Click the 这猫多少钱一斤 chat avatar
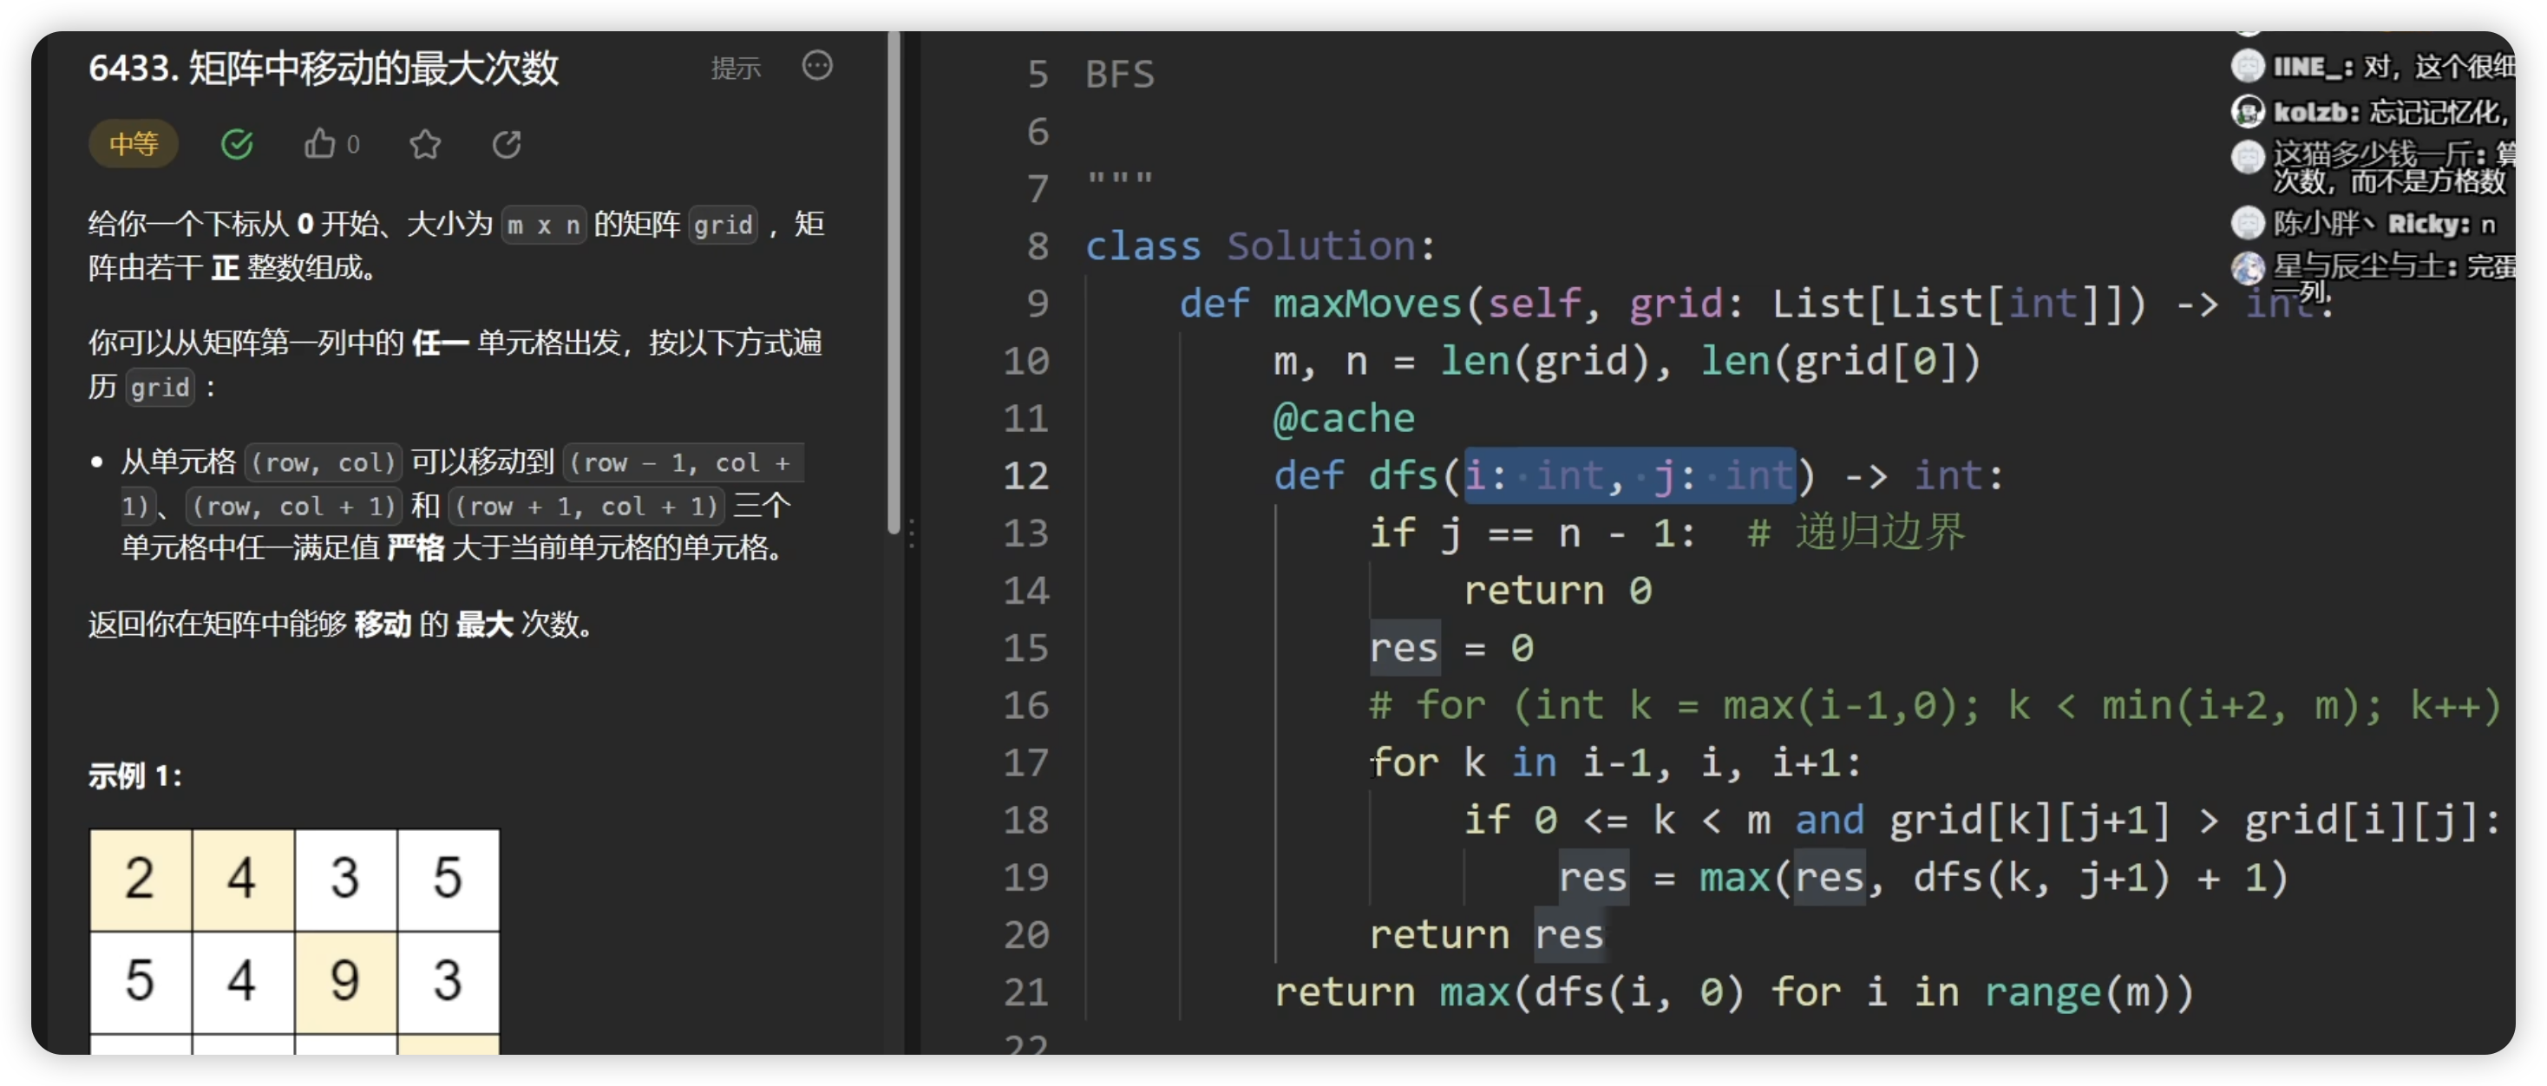The image size is (2547, 1086). point(2248,156)
